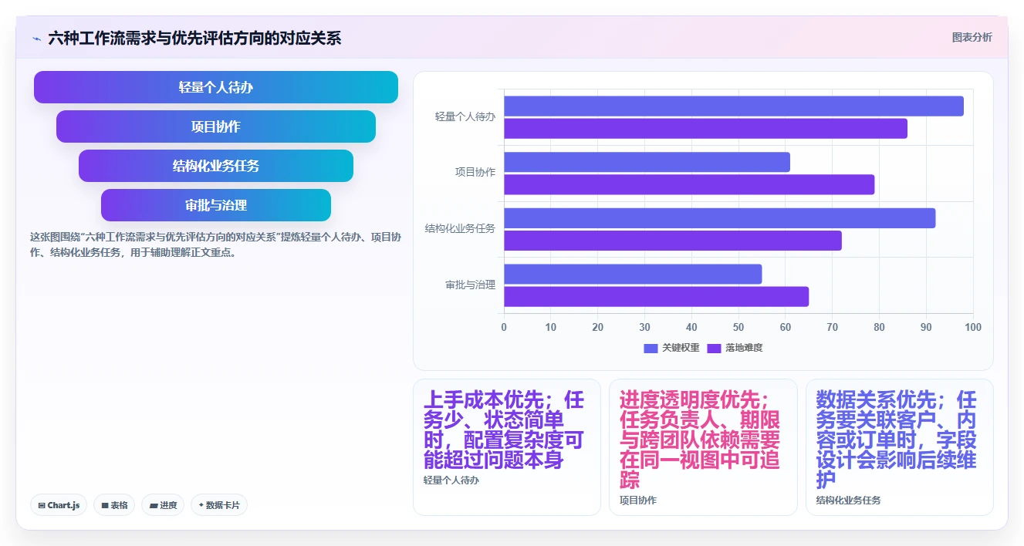
Task: Click the 关键权重 bar for 轻量个人待办
Action: click(734, 106)
